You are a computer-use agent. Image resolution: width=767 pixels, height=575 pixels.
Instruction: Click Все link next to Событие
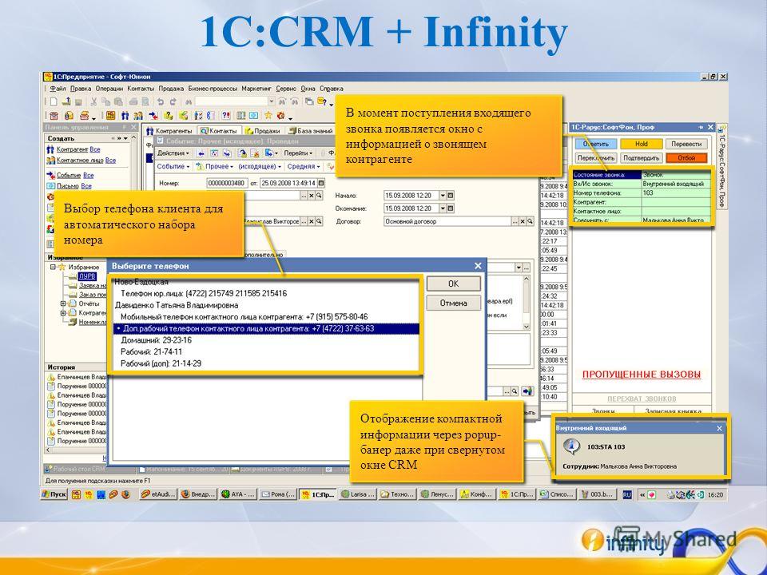point(88,175)
